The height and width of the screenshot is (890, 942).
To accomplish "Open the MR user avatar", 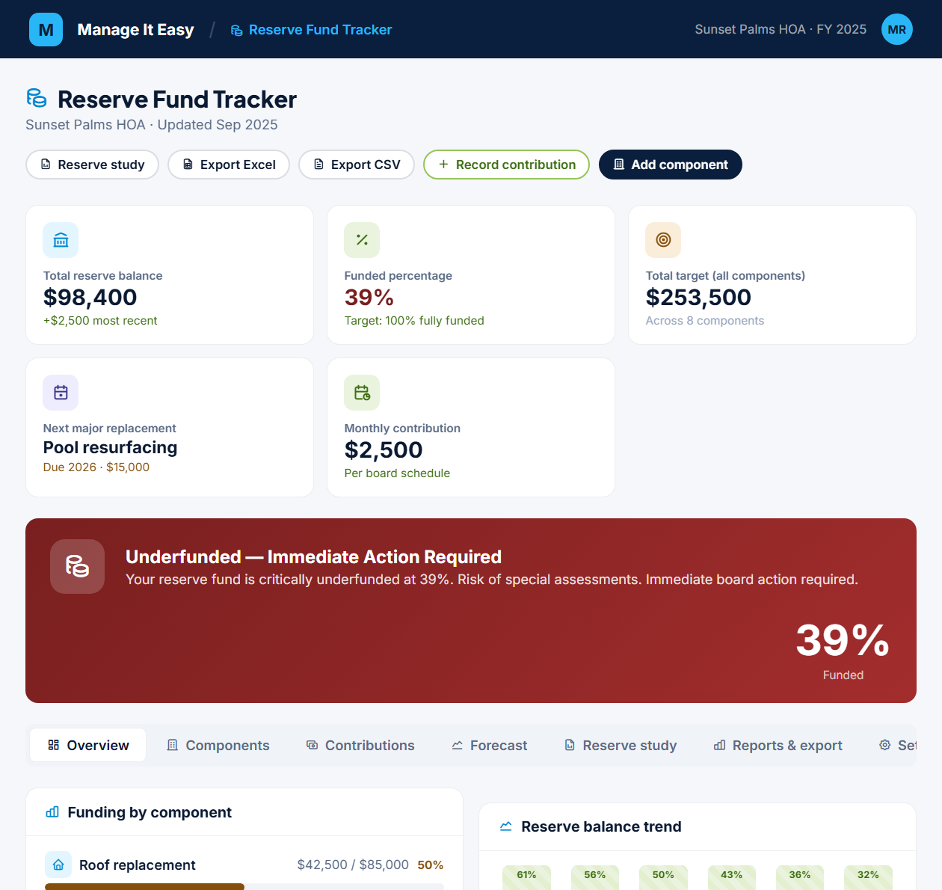I will point(897,29).
